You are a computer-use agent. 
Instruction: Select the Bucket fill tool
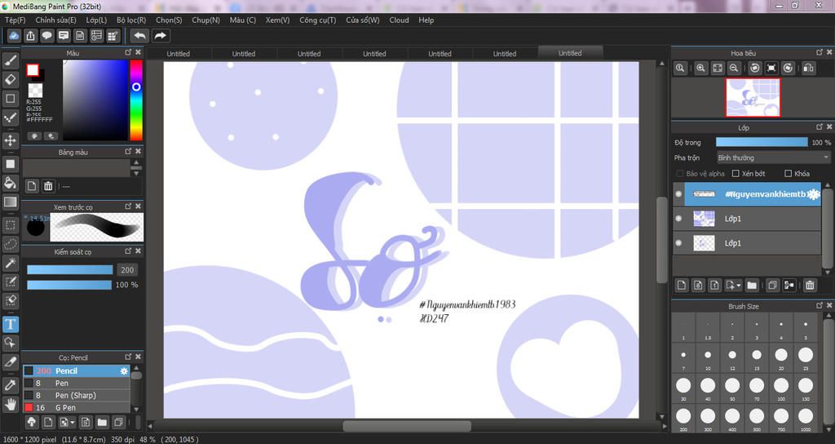point(10,183)
